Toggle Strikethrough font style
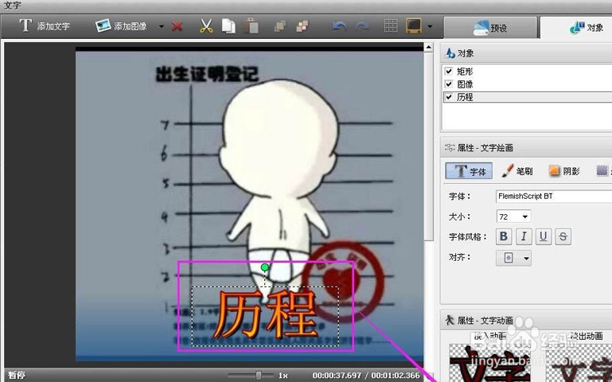The width and height of the screenshot is (612, 382). [x=563, y=236]
